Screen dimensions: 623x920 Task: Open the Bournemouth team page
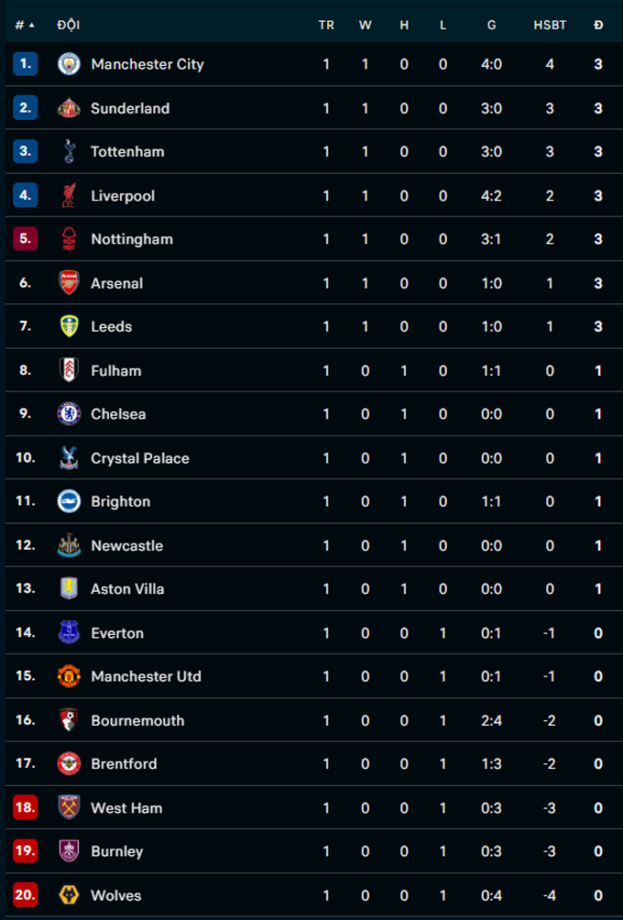(137, 720)
